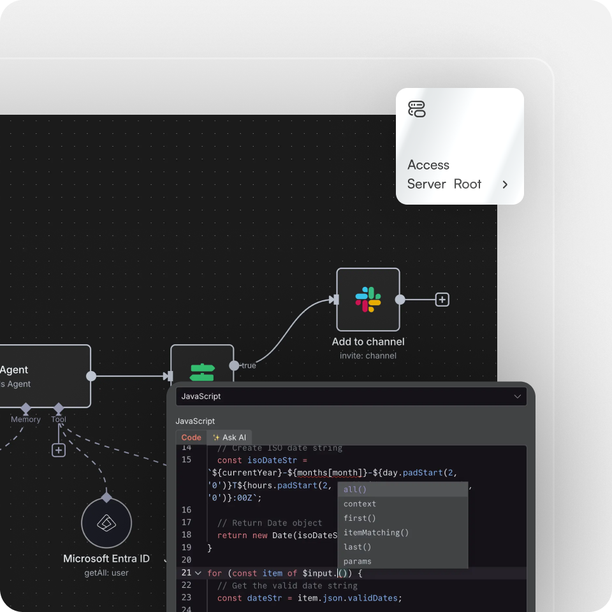Click the If node true output connector
Viewport: 612px width, 612px height.
(234, 365)
